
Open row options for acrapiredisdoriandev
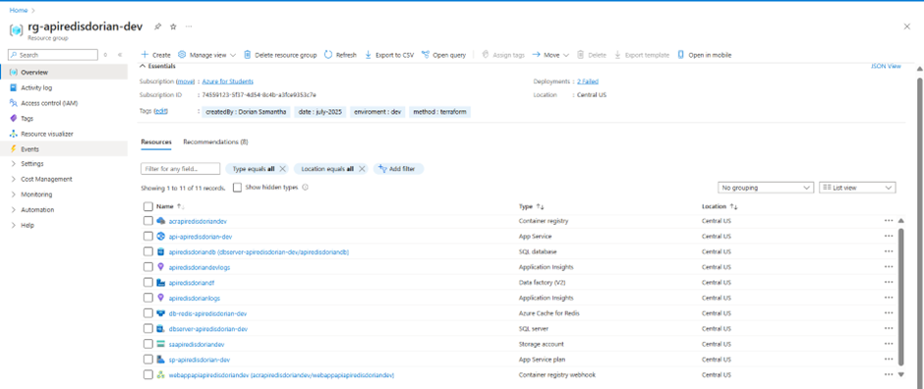point(889,221)
